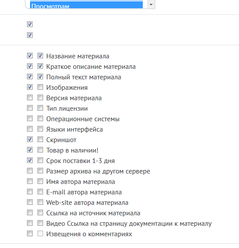Enable second checkbox for Имя автора материала
The width and height of the screenshot is (239, 248).
click(40, 181)
